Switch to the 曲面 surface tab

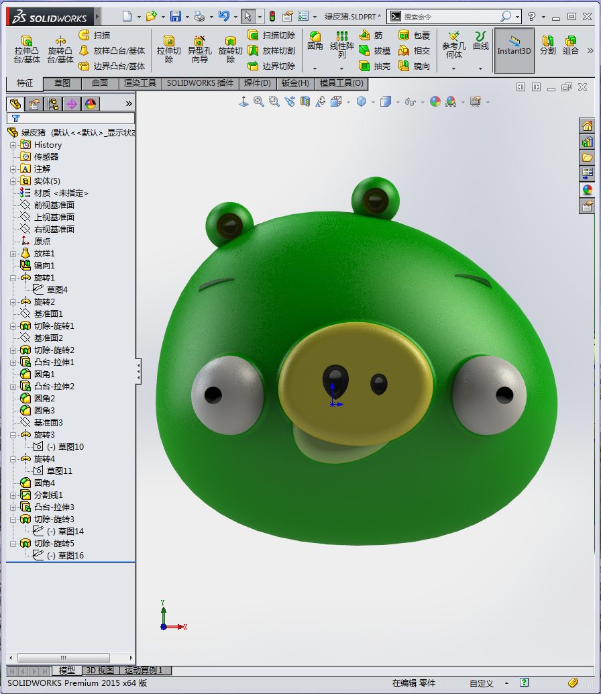100,83
